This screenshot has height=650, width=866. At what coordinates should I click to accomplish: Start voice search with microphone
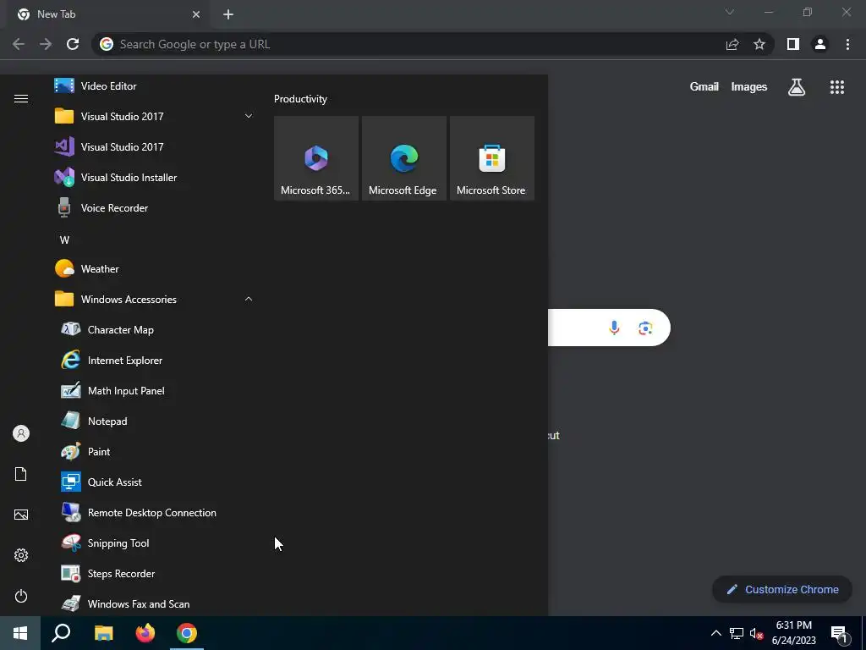tap(614, 328)
